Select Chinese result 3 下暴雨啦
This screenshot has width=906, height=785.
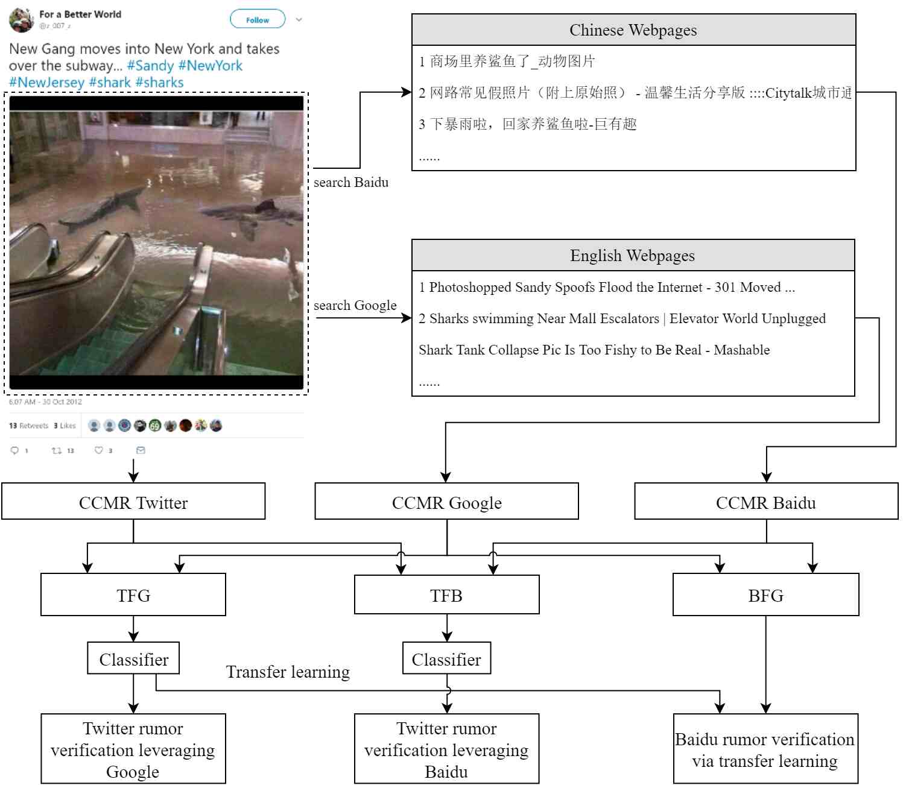point(528,124)
